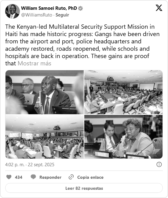Screen dimensions: 168x198
Task: Click the verified badge icon
Action: pyautogui.click(x=80, y=8)
